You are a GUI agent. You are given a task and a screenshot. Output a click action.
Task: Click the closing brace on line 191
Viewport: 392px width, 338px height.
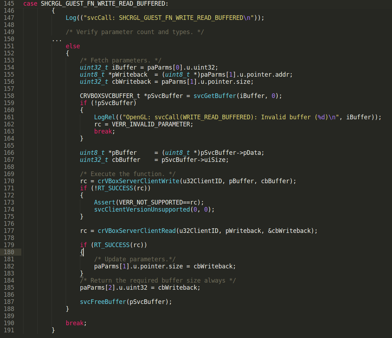pyautogui.click(x=53, y=330)
